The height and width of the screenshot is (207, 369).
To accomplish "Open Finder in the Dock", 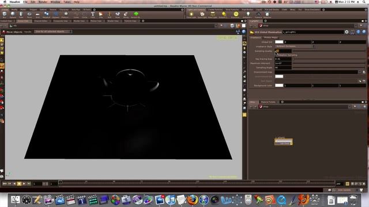I will tap(16, 200).
